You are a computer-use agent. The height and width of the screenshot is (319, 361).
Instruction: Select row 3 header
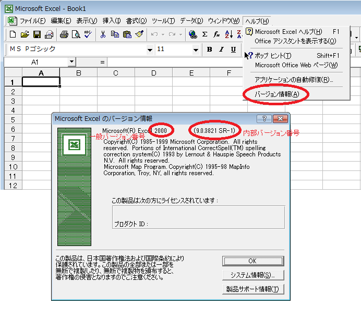click(x=13, y=101)
